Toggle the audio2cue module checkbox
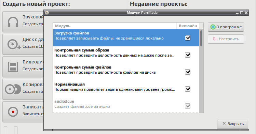Image resolution: width=256 pixels, height=134 pixels. point(188,106)
